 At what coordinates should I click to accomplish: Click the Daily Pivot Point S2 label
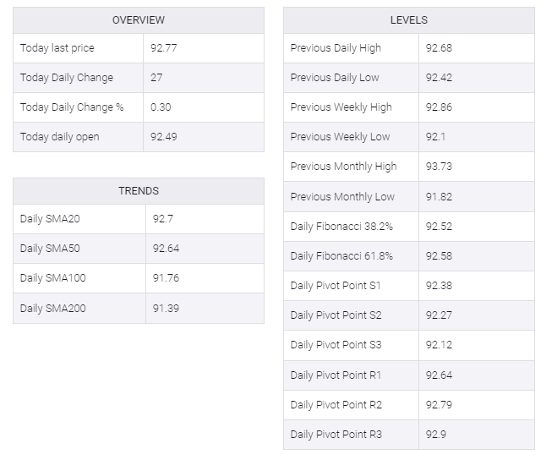(x=336, y=315)
